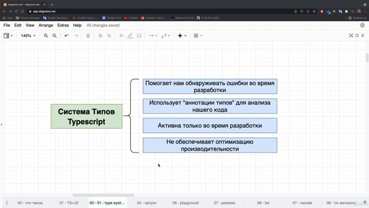The height and width of the screenshot is (208, 369).
Task: Switch to the 00 - что такое page tab
Action: pos(30,203)
